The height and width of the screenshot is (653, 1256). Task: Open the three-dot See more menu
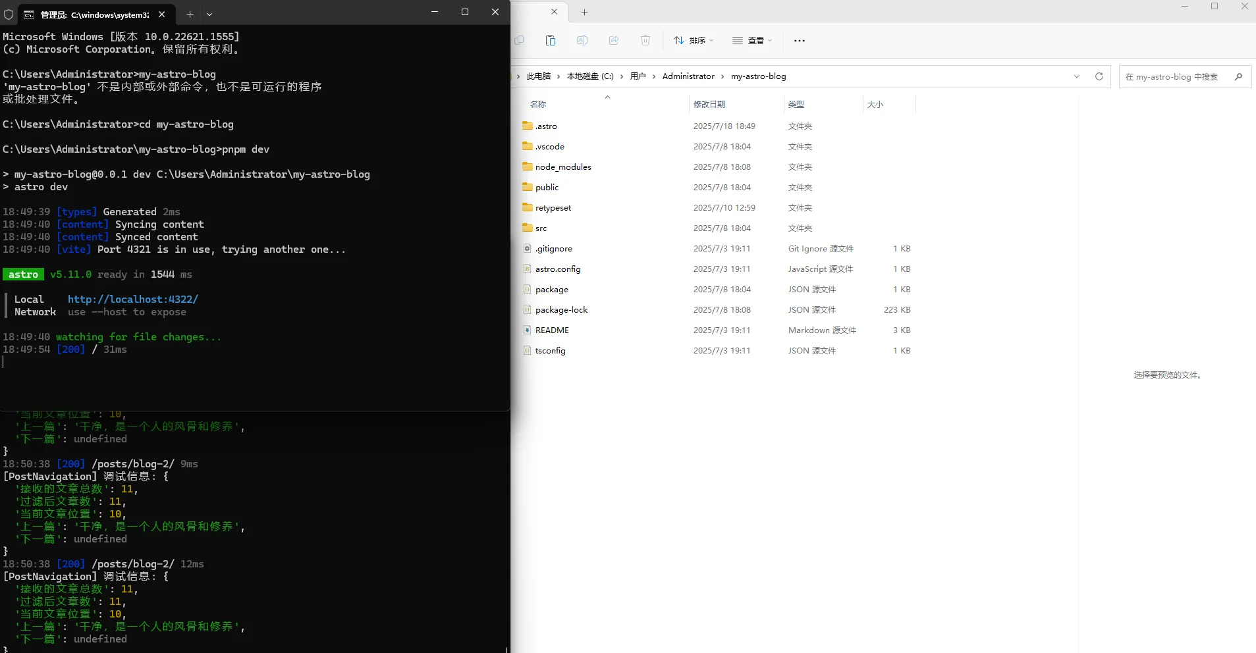[x=800, y=41]
